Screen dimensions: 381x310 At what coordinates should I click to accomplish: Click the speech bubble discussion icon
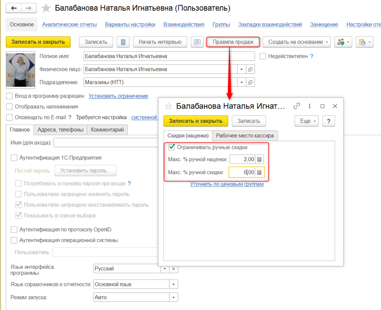pyautogui.click(x=197, y=42)
